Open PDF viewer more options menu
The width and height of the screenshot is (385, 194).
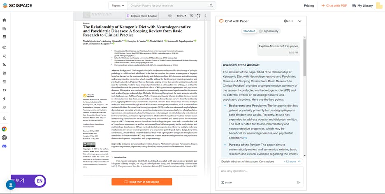click(x=206, y=16)
